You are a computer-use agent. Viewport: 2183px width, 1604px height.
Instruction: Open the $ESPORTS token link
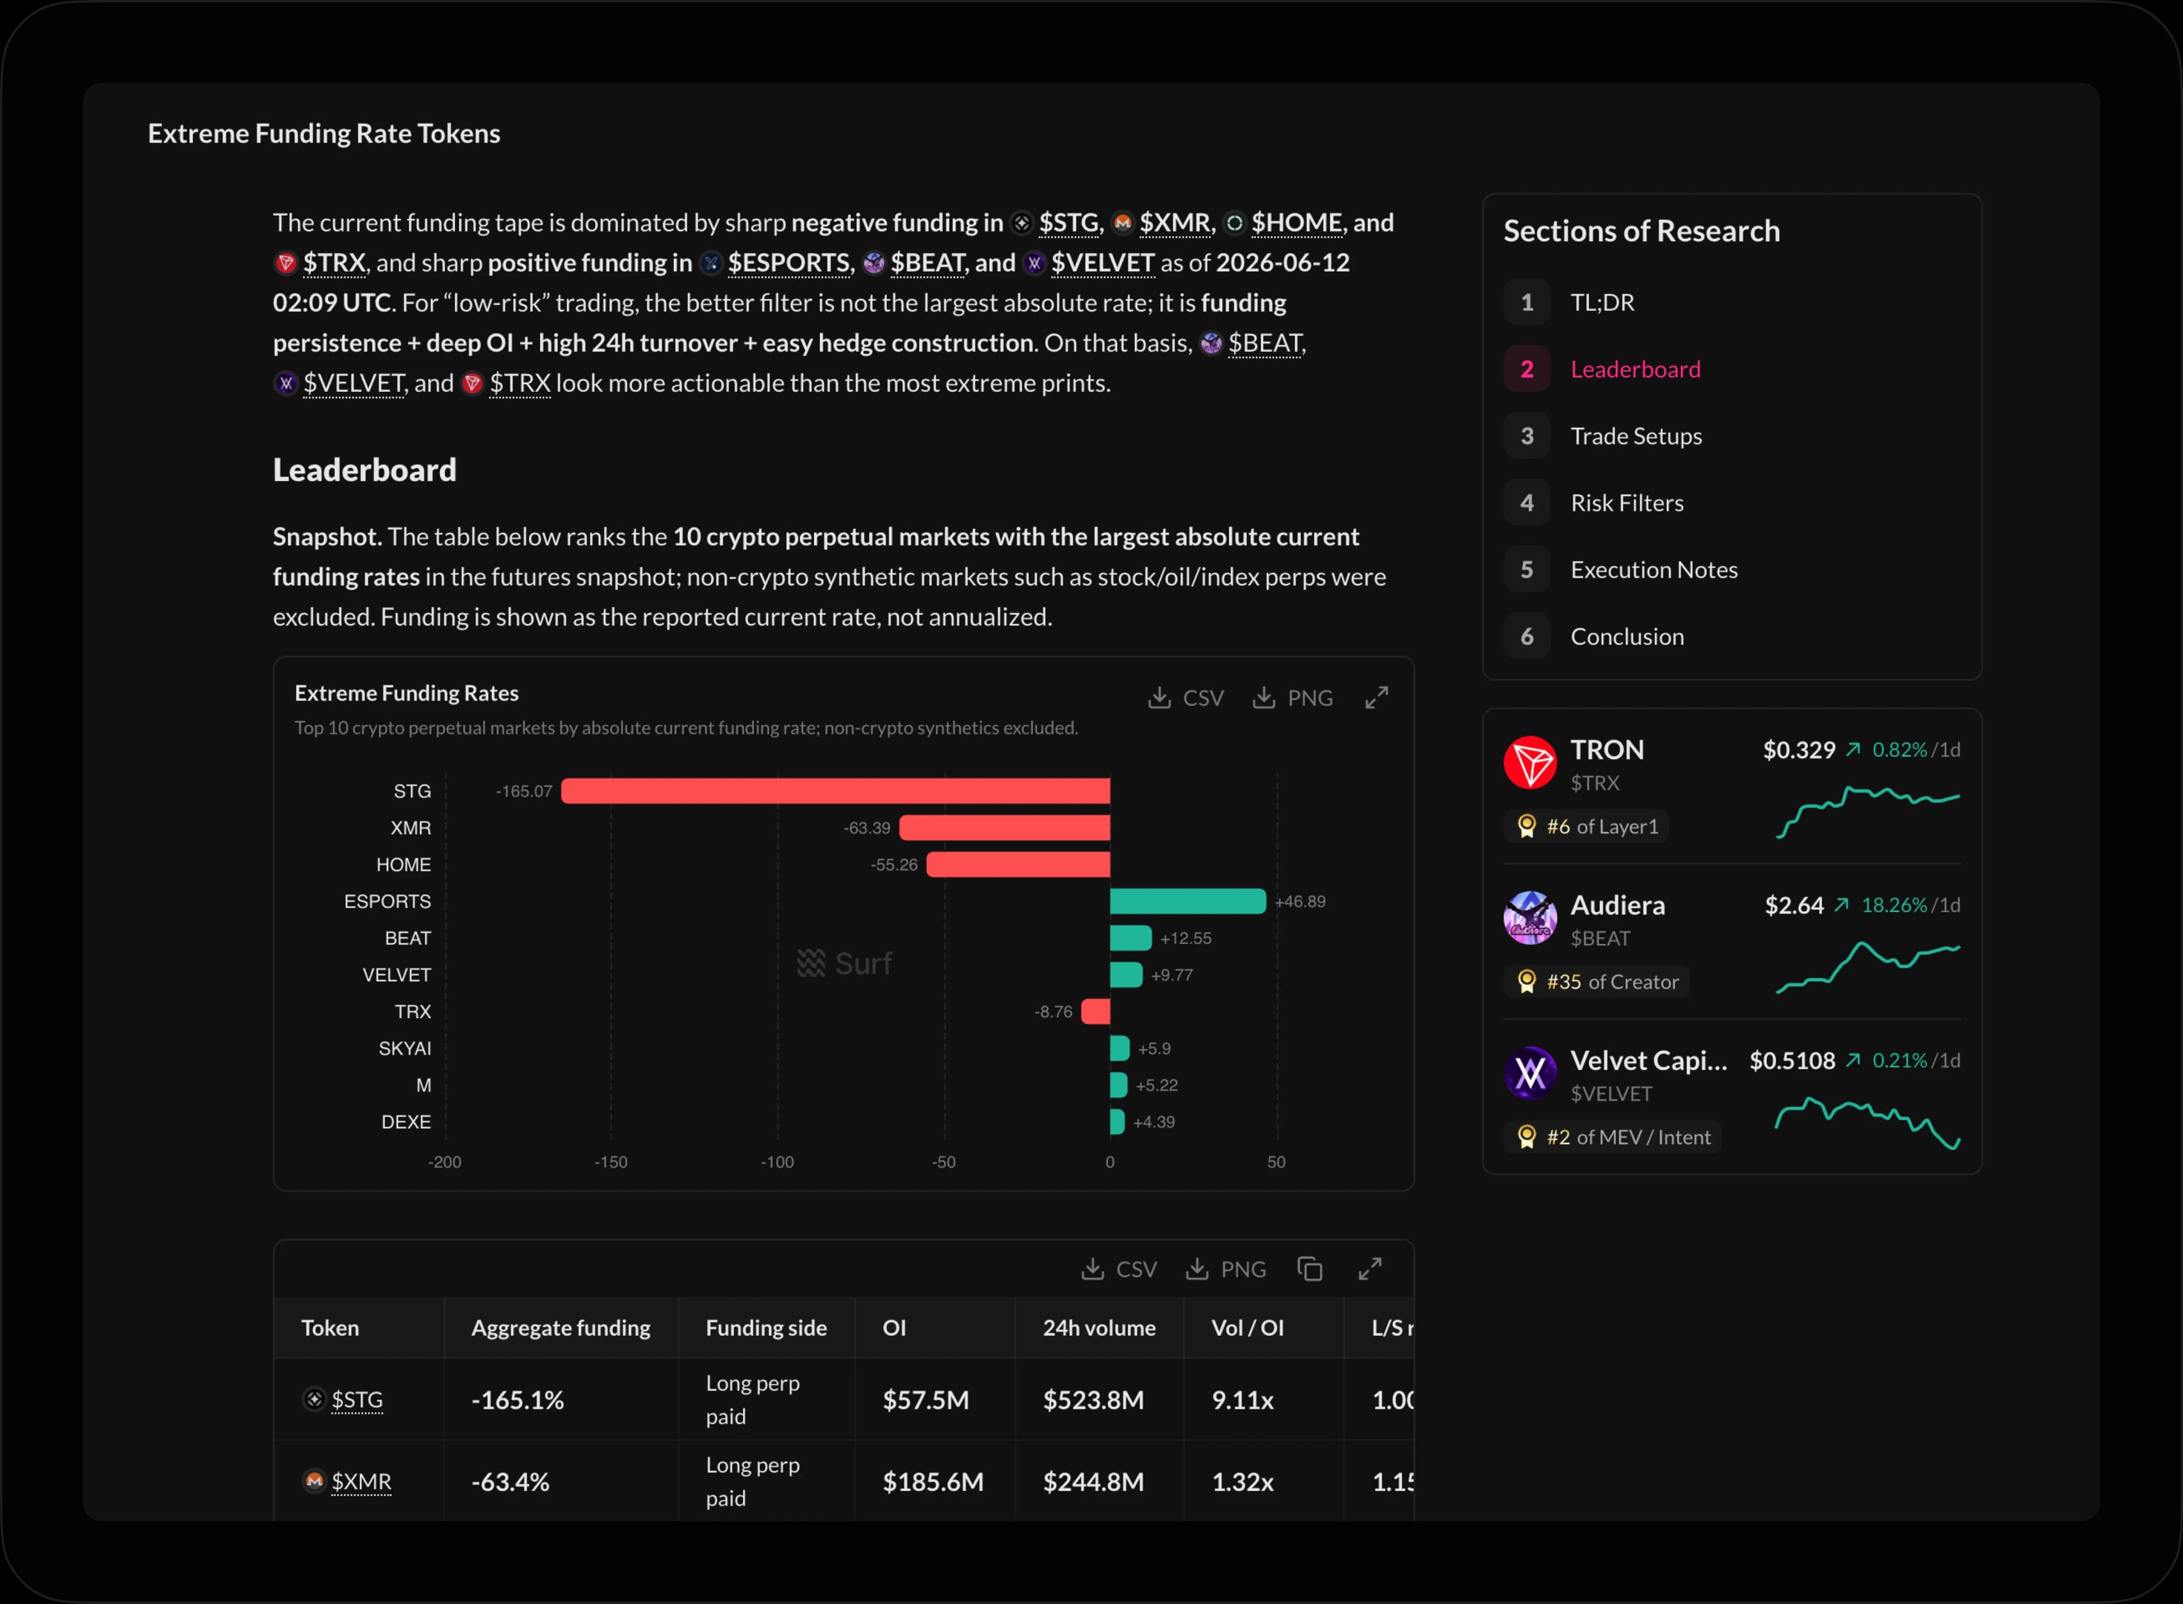788,263
